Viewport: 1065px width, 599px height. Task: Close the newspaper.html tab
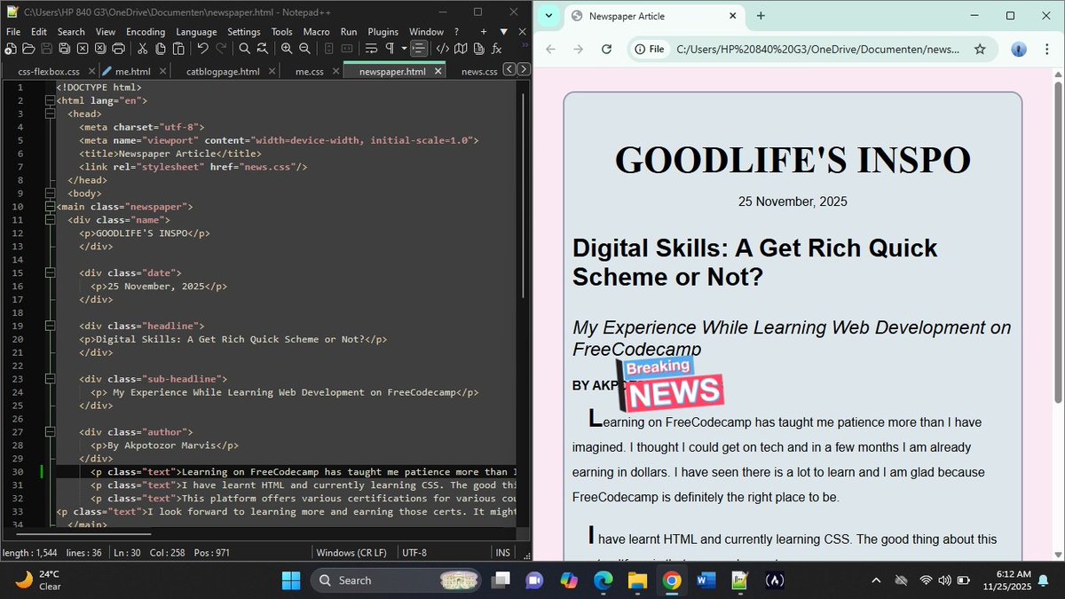point(438,71)
